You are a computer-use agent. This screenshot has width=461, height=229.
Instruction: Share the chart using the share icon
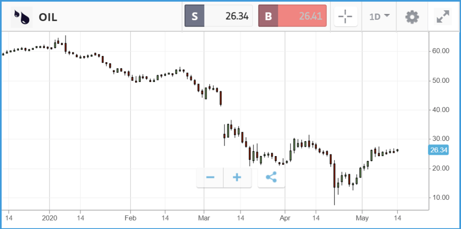tap(271, 177)
